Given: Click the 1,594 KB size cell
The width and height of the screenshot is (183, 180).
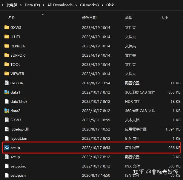Looking at the screenshot, I should tap(173, 129).
